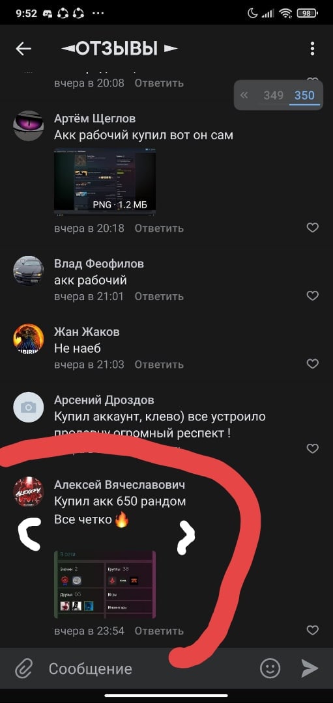Jump to first page with double chevron

244,95
